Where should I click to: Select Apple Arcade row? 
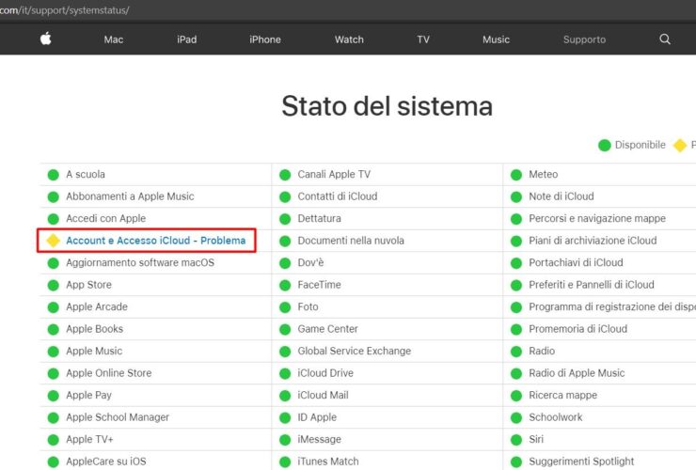tap(156, 306)
